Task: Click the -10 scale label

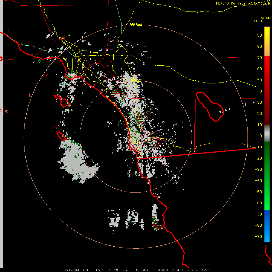Action: [x=258, y=147]
